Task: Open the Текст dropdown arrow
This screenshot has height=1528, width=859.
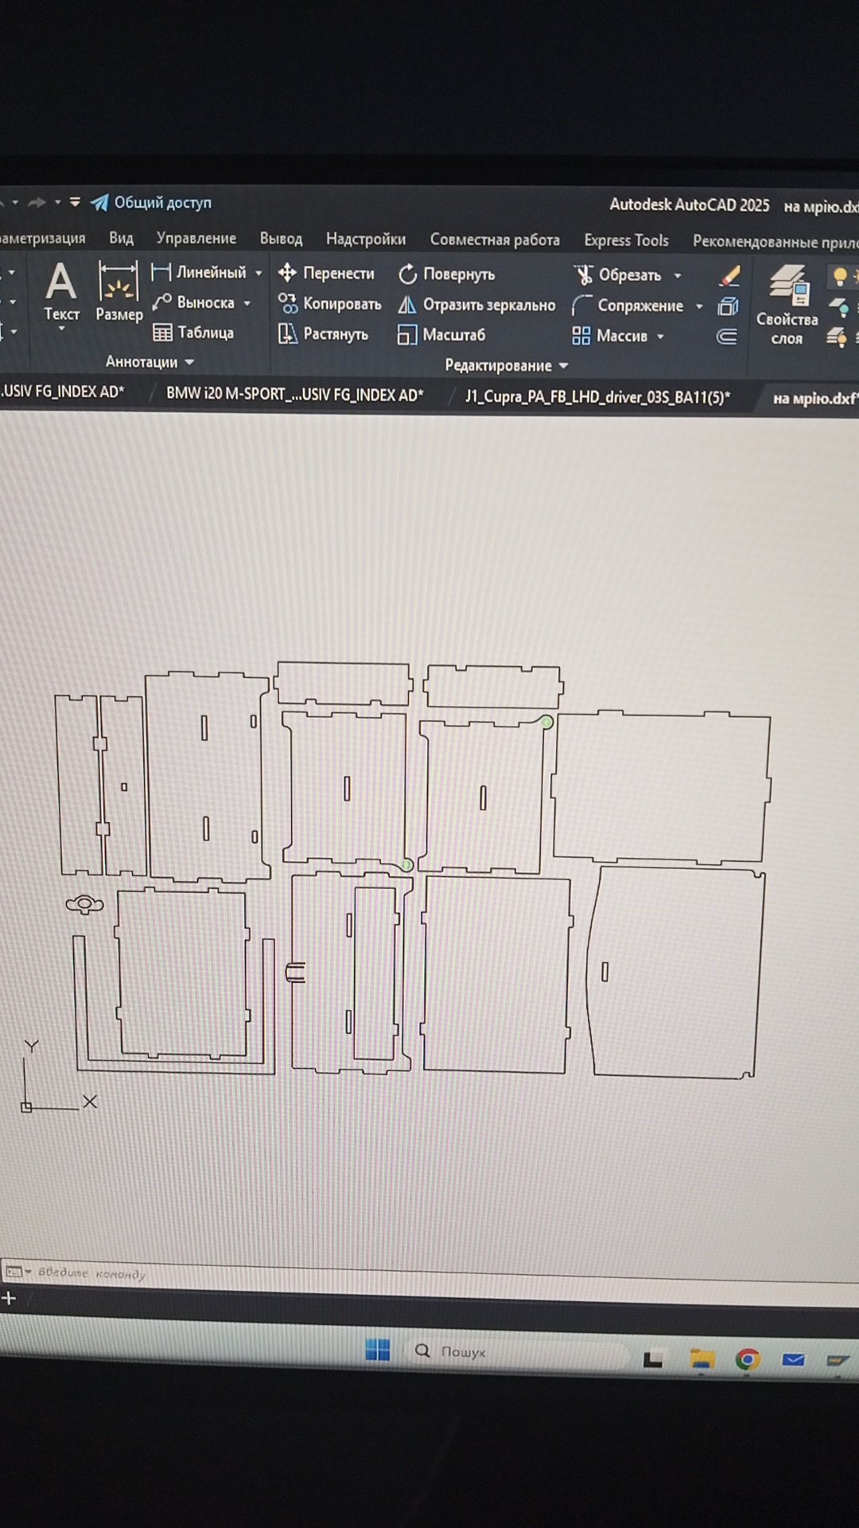Action: pyautogui.click(x=61, y=329)
